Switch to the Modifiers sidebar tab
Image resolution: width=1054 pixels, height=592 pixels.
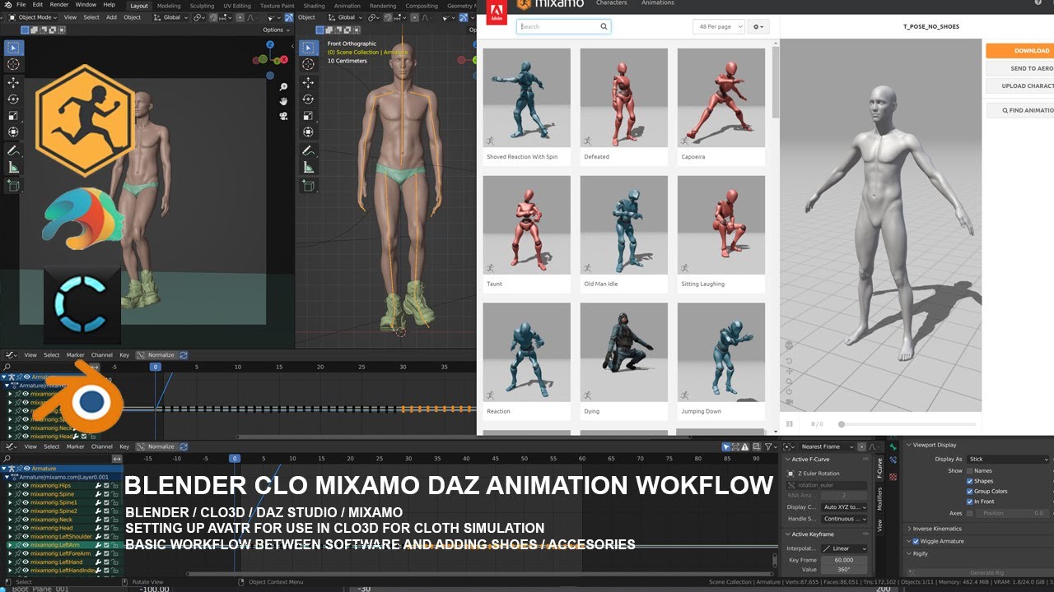879,497
